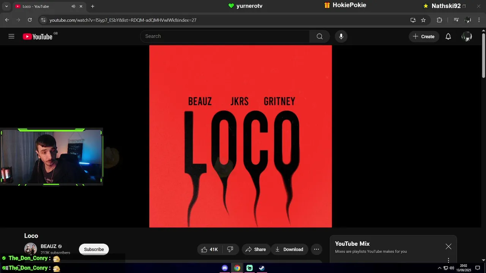Click the 41K like count
Viewport: 486px width, 273px height.
tap(214, 249)
